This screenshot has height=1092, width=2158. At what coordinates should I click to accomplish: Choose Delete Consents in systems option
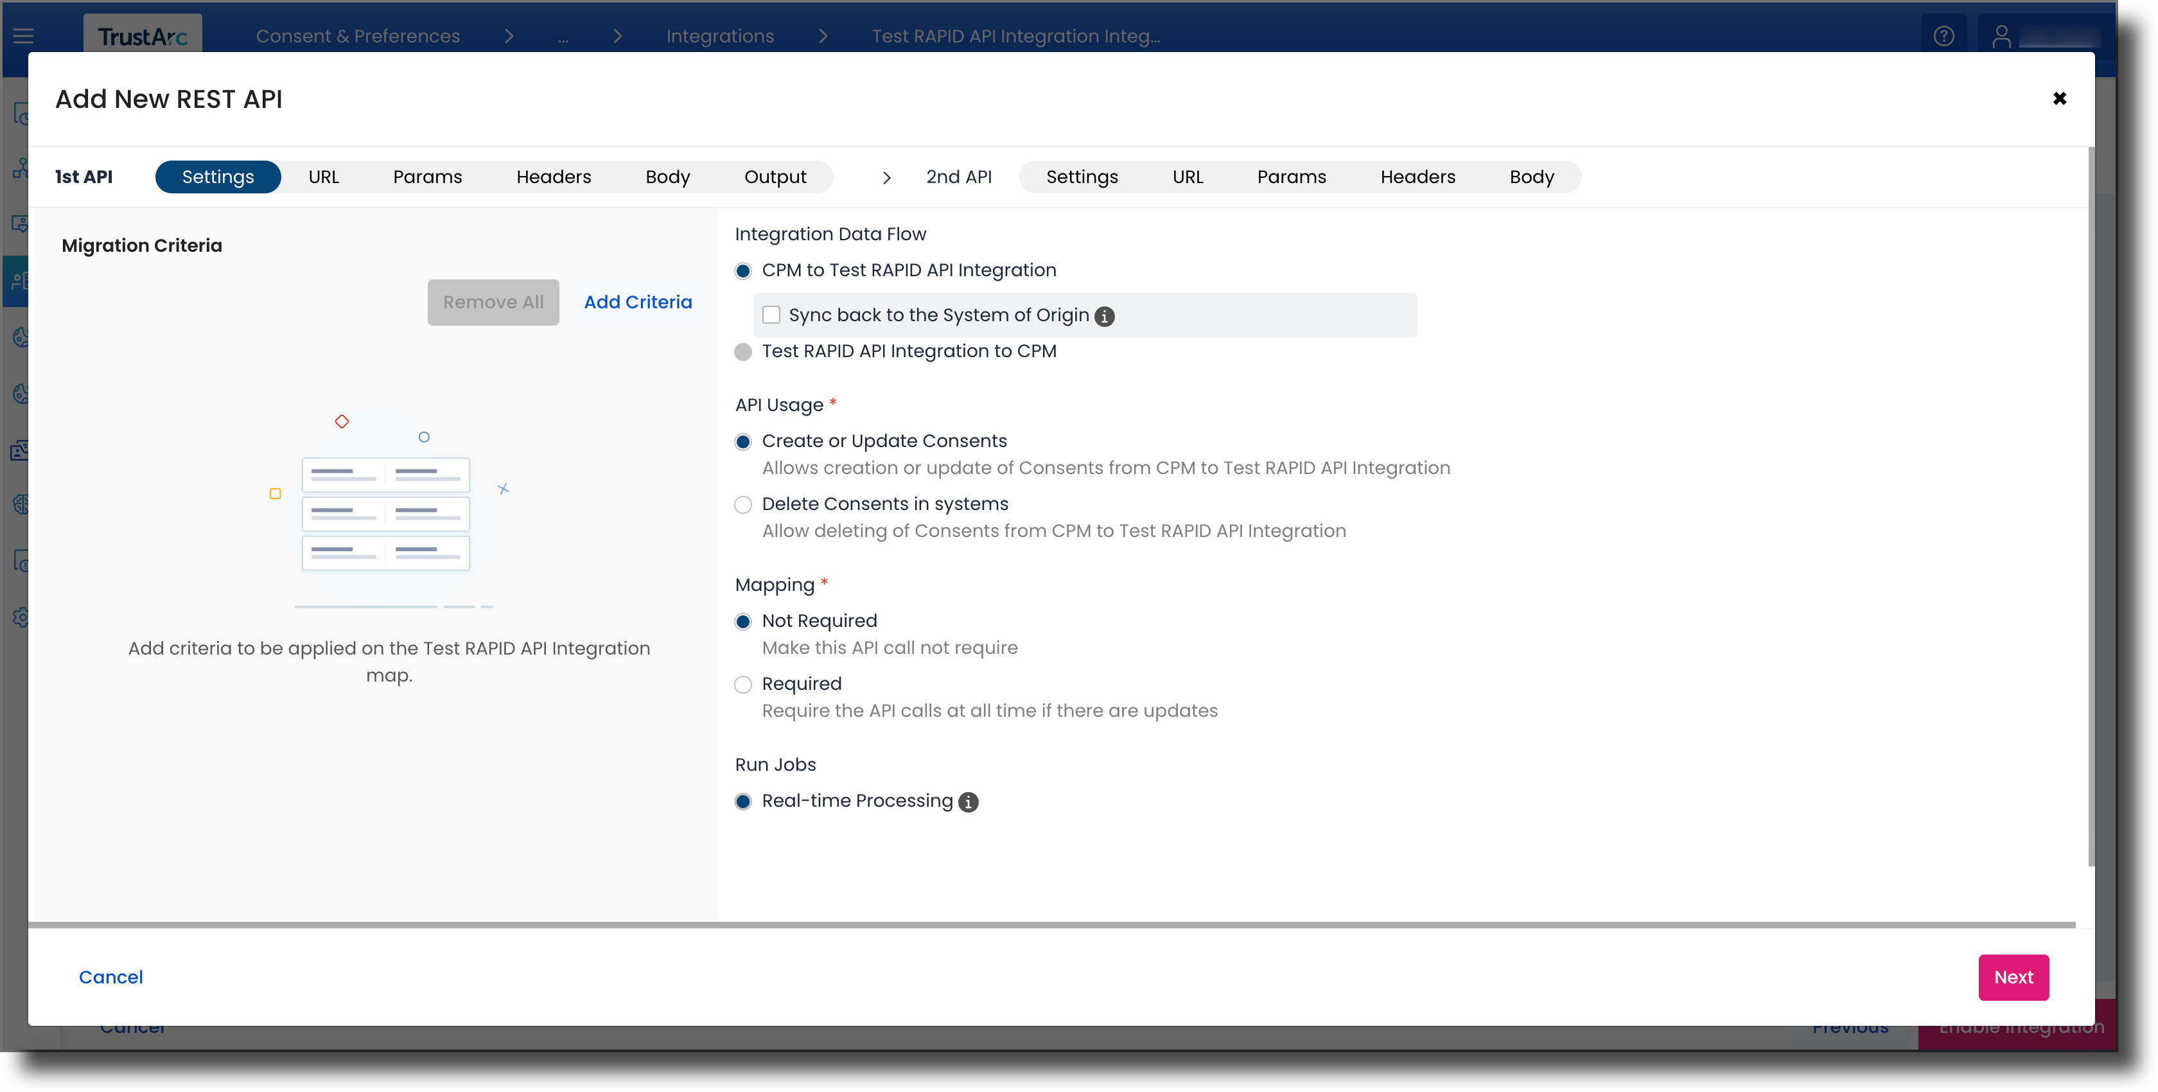click(743, 504)
